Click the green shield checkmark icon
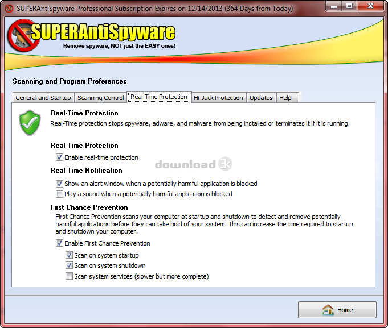This screenshot has width=388, height=328. point(30,123)
